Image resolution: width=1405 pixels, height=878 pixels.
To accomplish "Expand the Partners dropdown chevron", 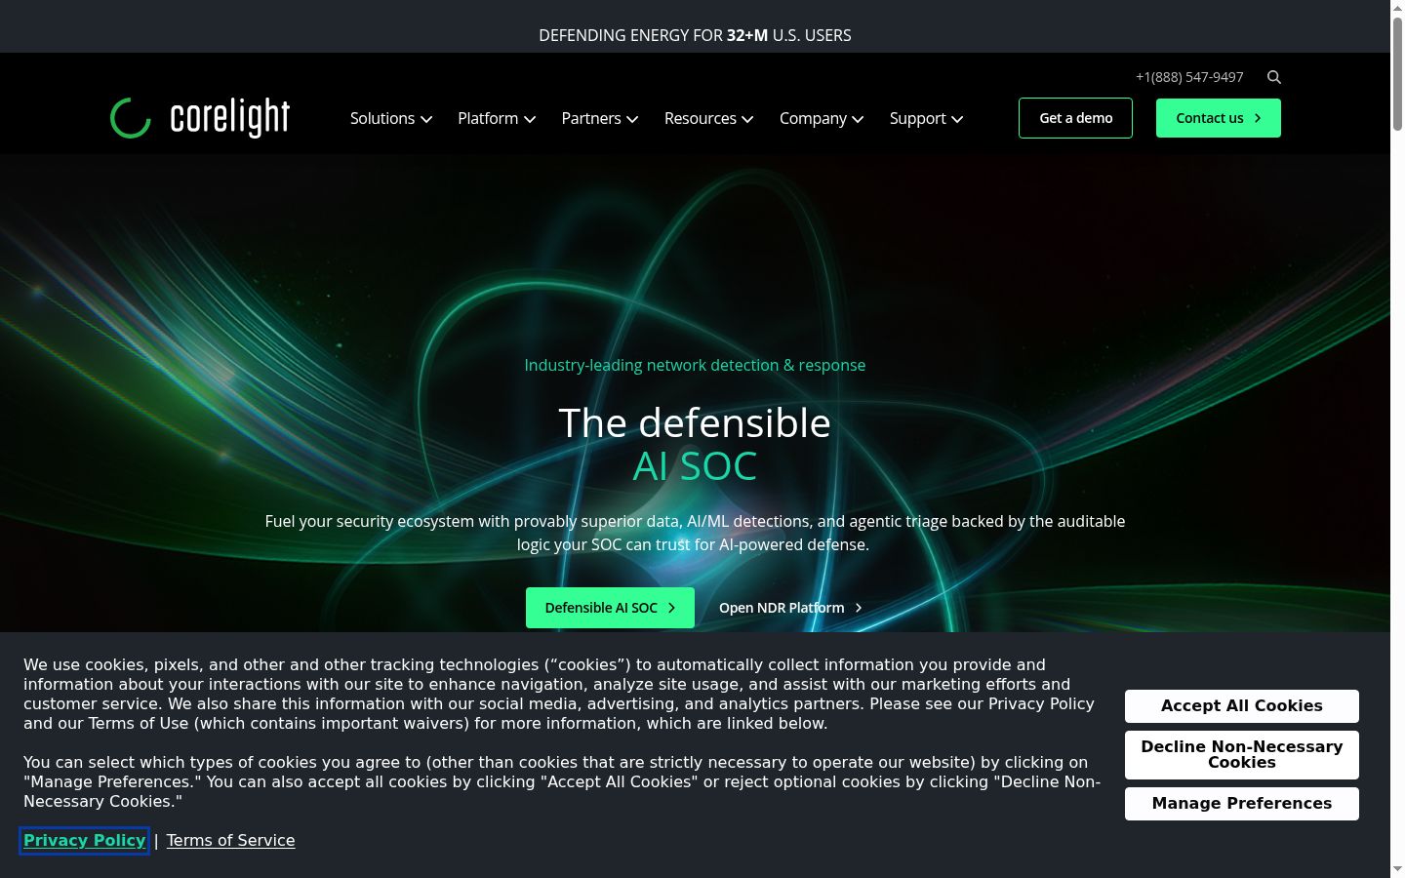I will click(632, 119).
